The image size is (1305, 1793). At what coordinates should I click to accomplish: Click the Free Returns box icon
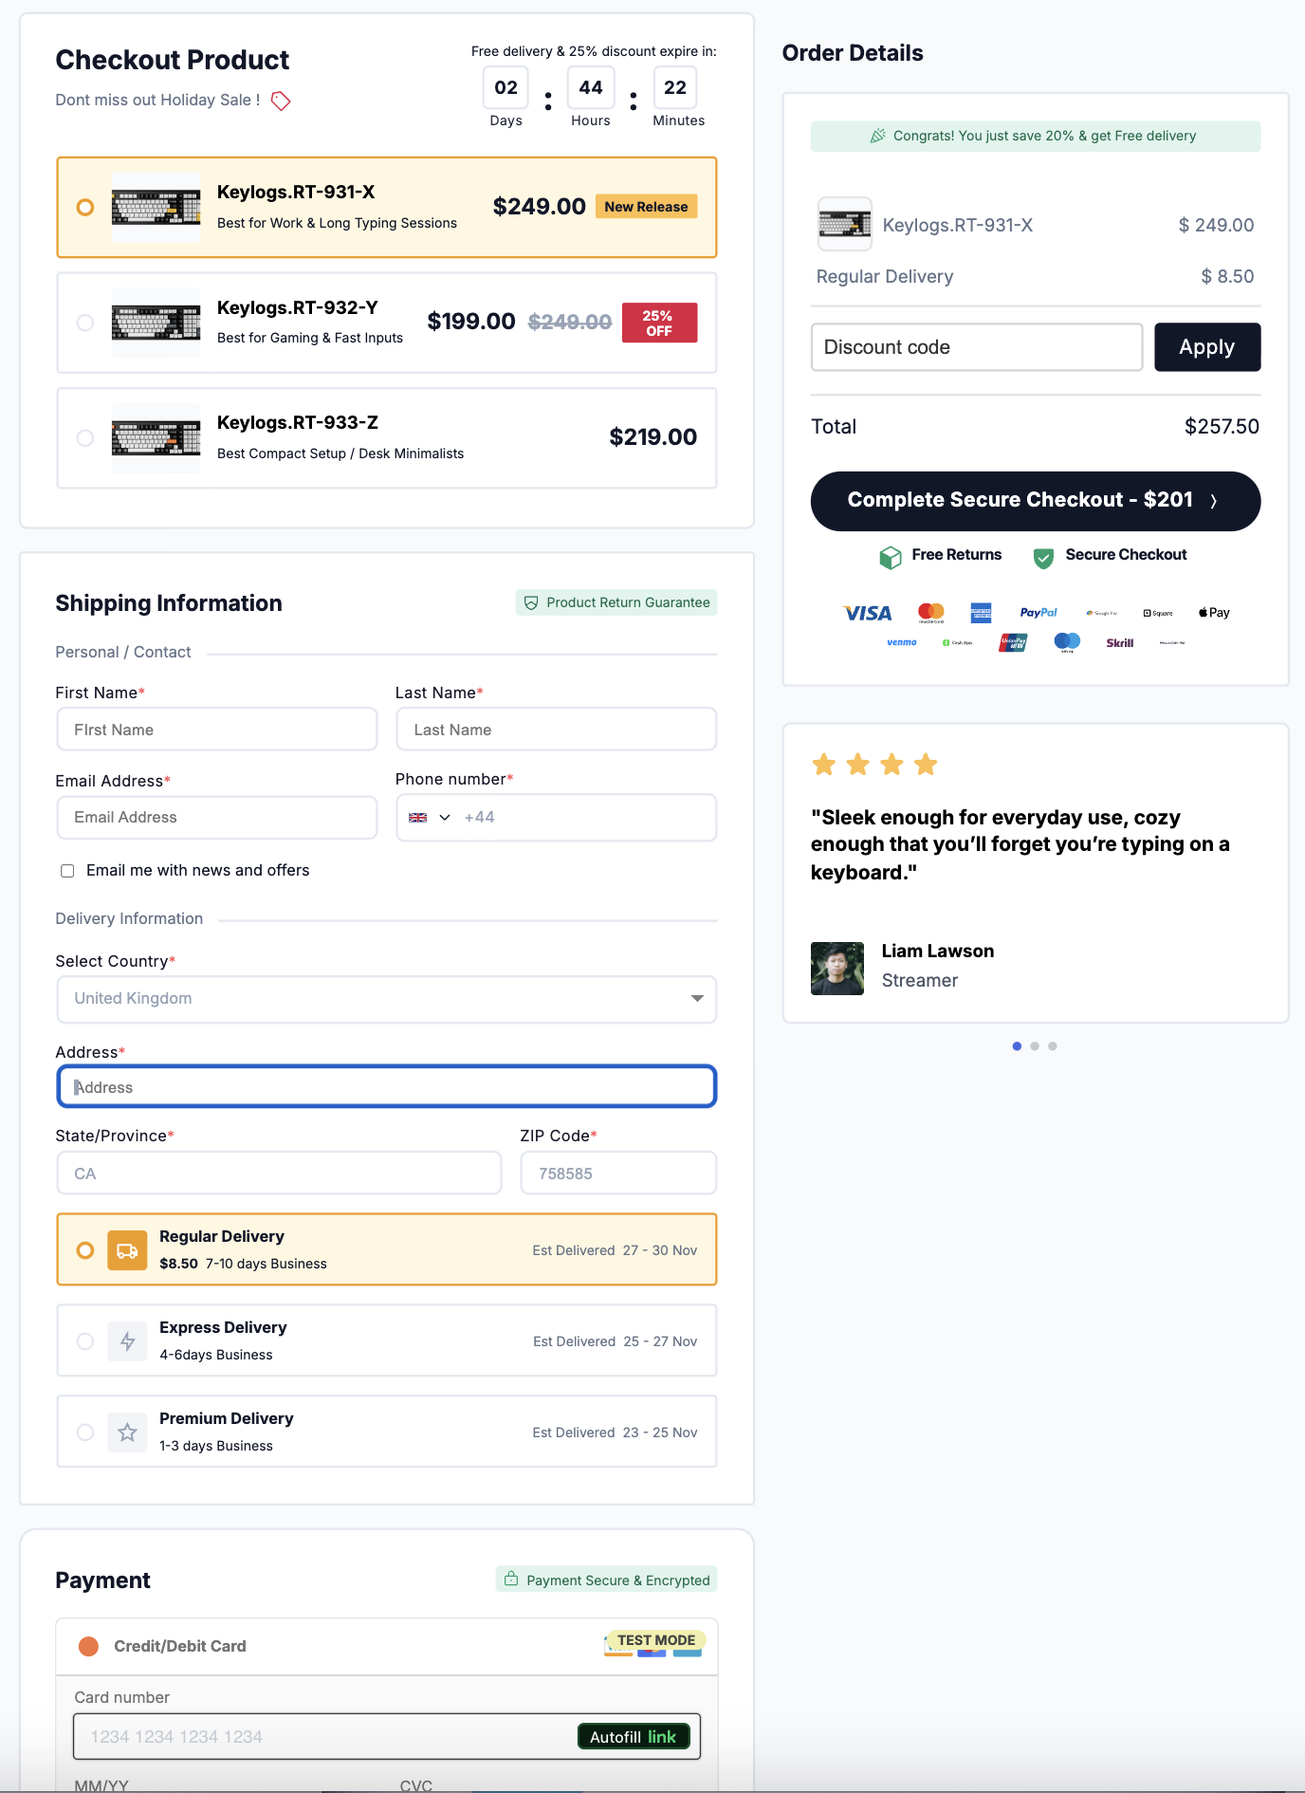[x=890, y=557]
